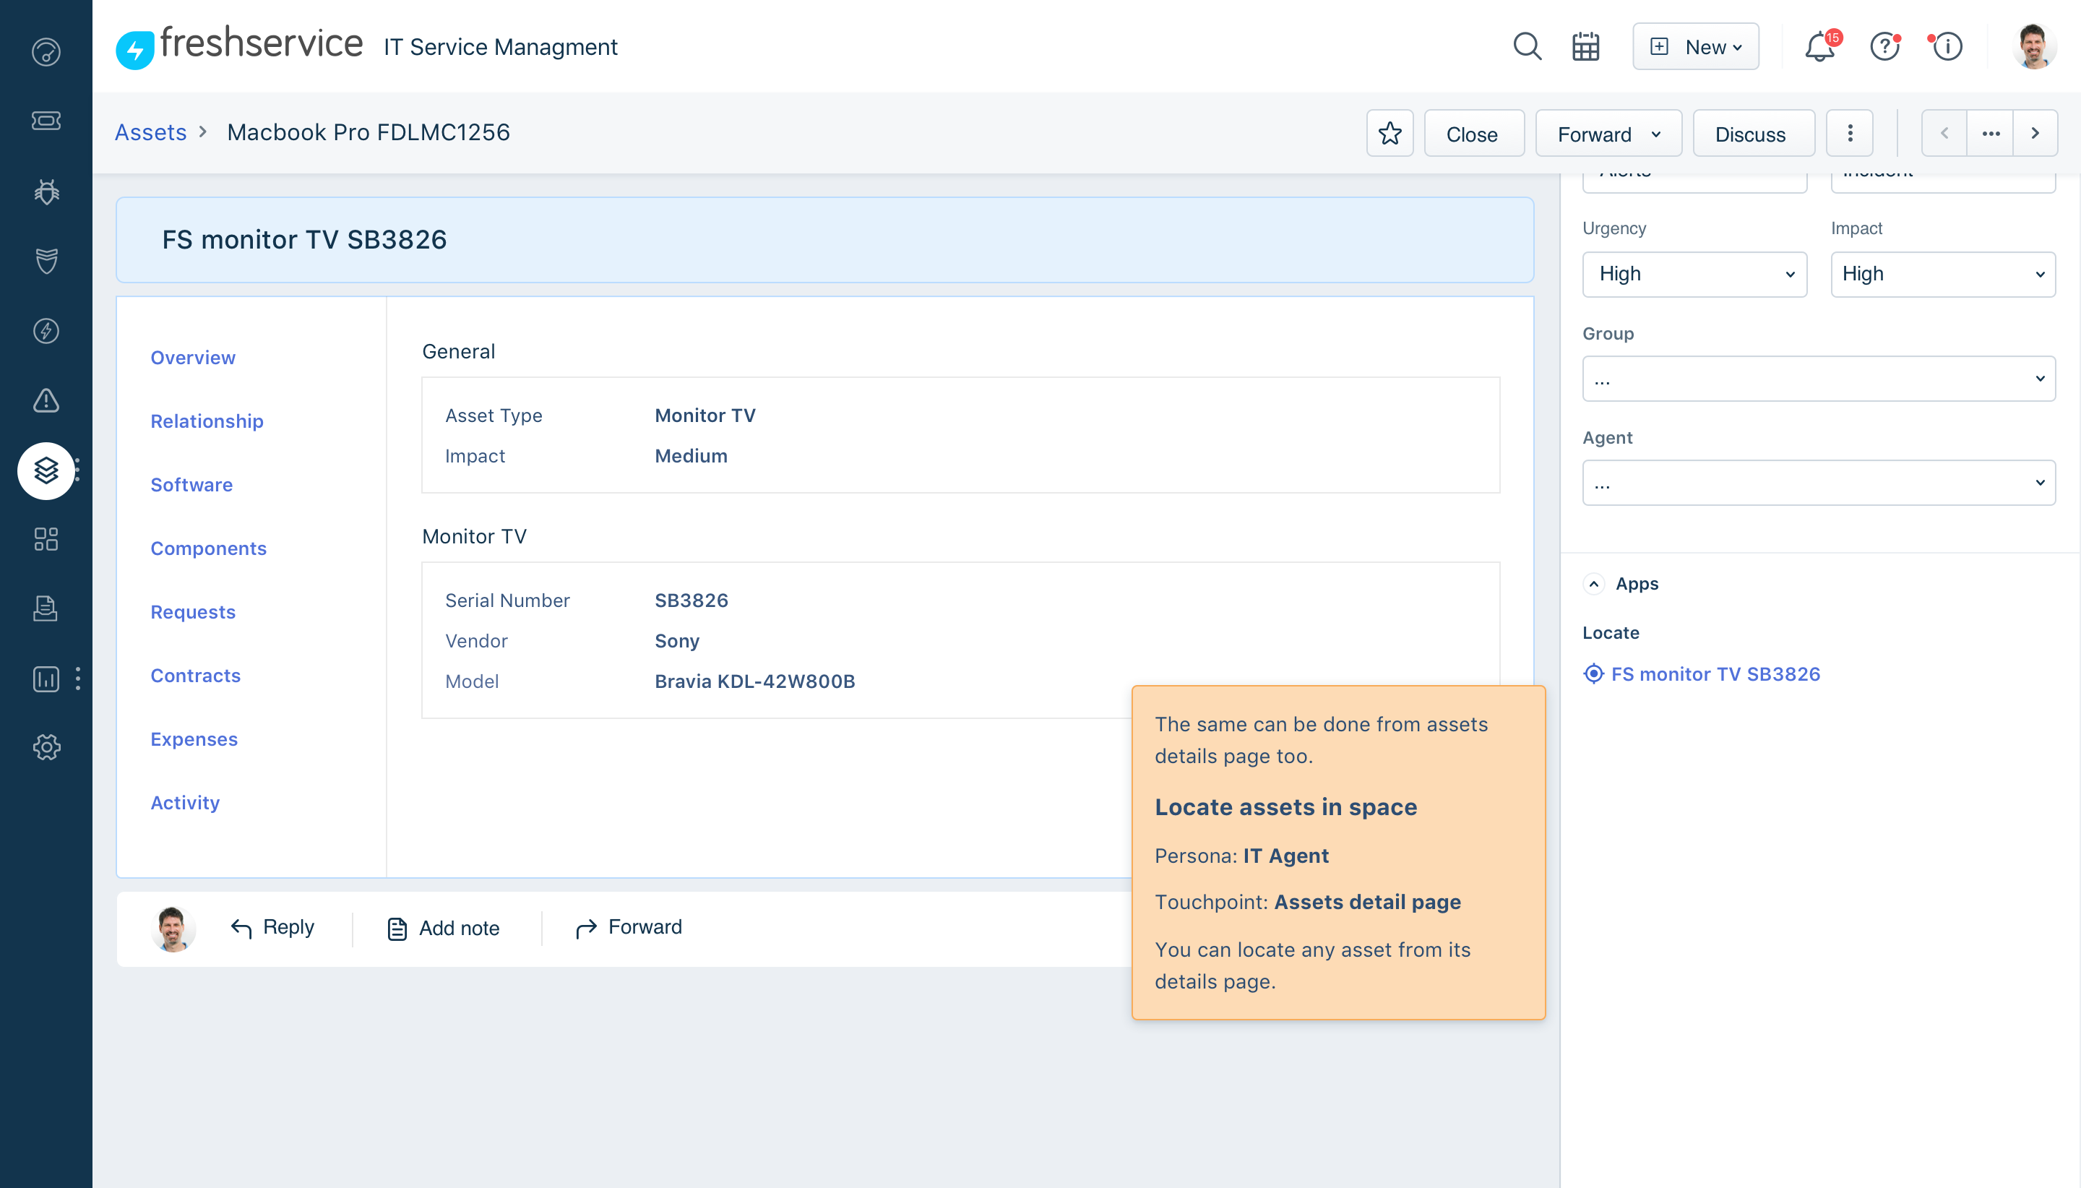Select the Tickets icon in the sidebar
Image resolution: width=2081 pixels, height=1188 pixels.
click(46, 120)
